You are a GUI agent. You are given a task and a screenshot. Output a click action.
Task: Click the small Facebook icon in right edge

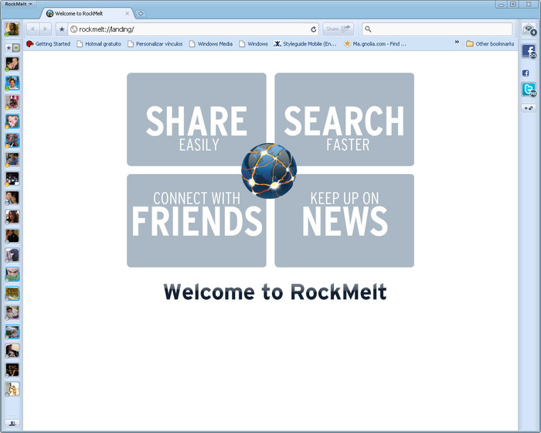tap(526, 73)
